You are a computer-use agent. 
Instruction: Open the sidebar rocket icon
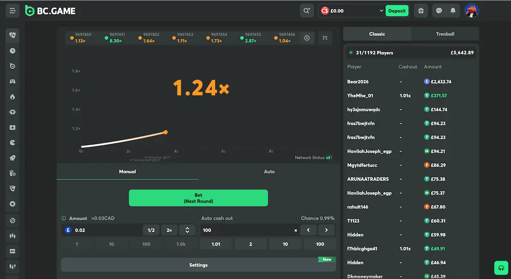pyautogui.click(x=12, y=158)
